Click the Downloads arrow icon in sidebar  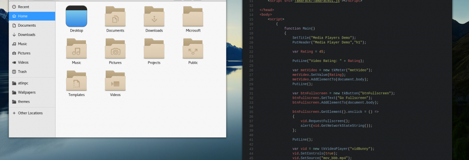[14, 34]
